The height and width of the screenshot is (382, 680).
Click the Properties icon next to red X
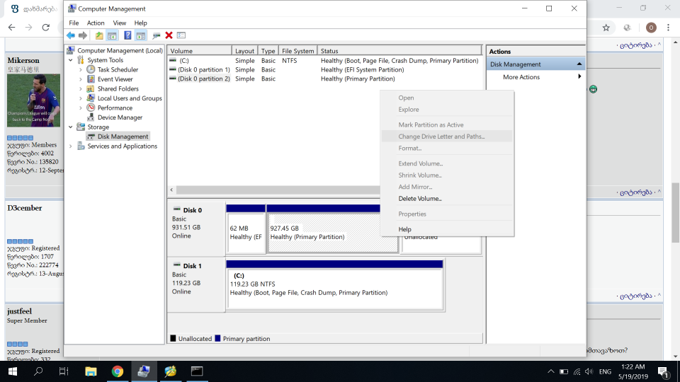click(x=181, y=35)
